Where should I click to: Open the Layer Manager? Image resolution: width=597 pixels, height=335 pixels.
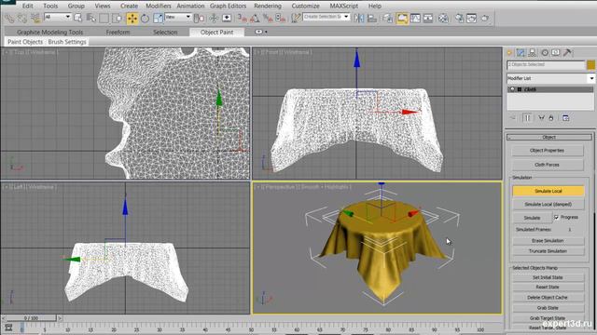[388, 18]
